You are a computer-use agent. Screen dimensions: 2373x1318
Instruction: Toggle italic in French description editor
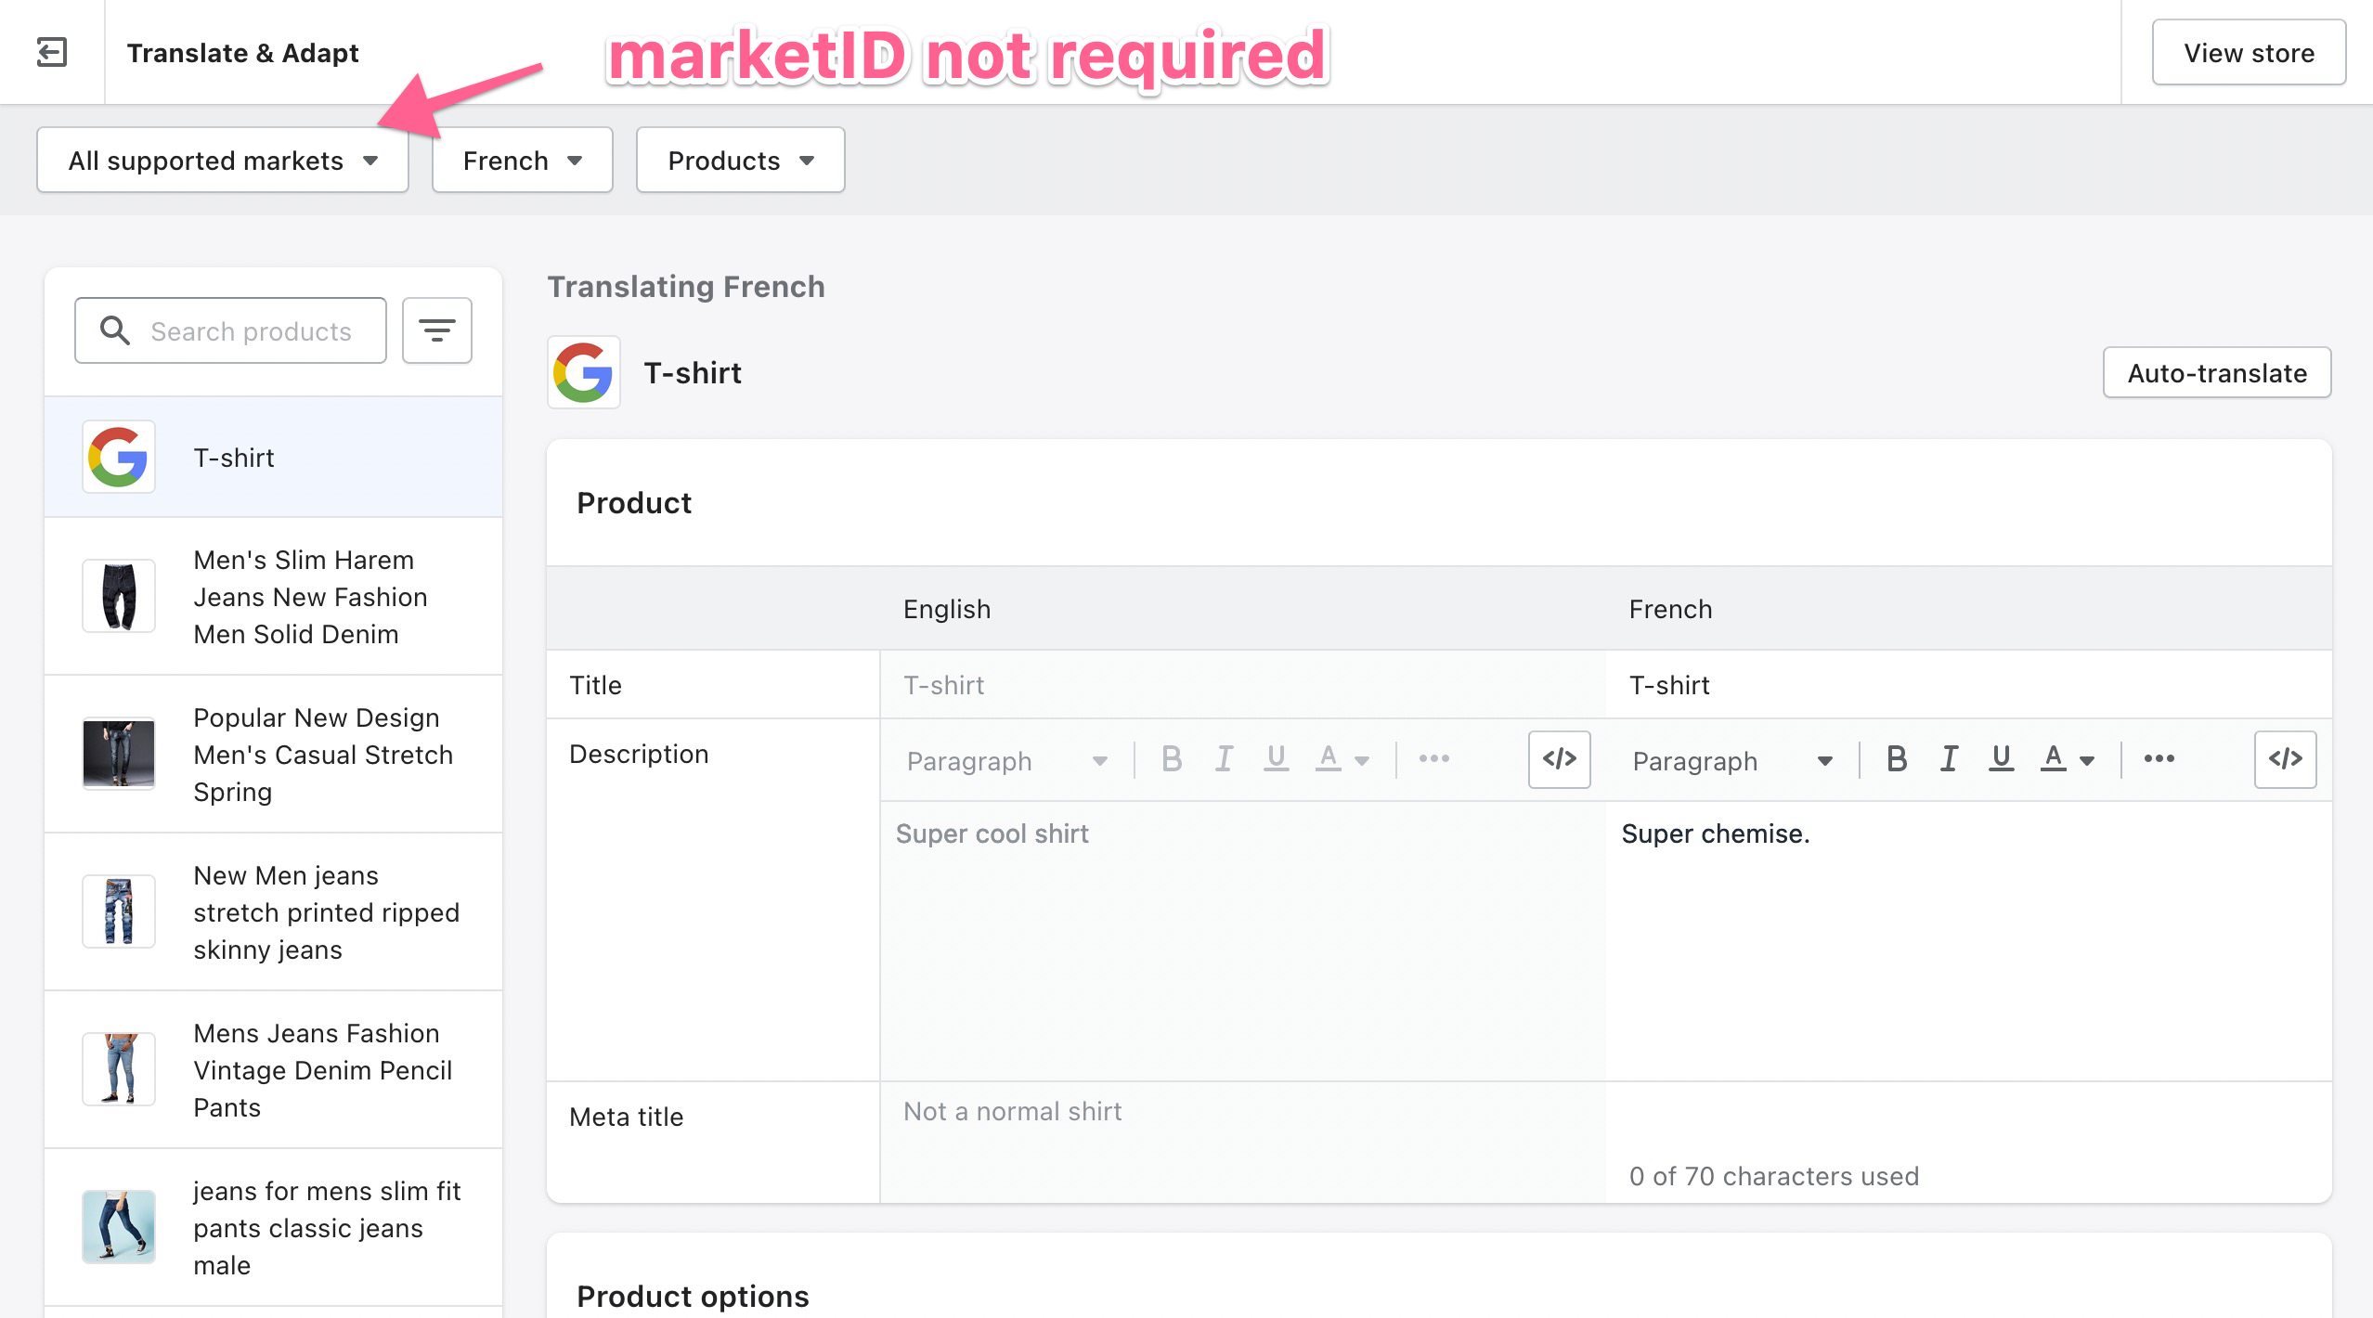(x=1949, y=759)
